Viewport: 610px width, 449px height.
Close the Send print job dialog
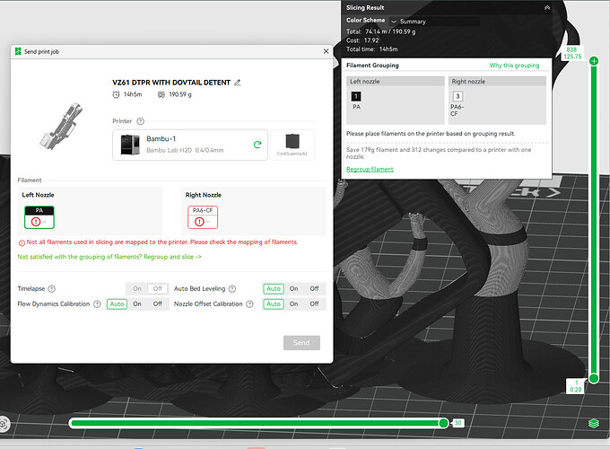click(x=326, y=51)
